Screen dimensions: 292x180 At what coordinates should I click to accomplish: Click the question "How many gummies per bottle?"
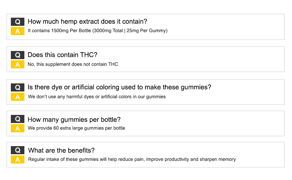pyautogui.click(x=74, y=119)
